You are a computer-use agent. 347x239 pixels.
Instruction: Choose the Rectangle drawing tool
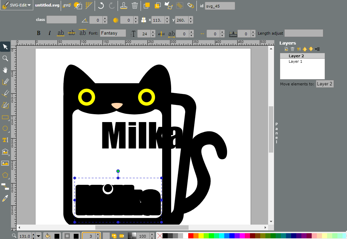pos(5,117)
